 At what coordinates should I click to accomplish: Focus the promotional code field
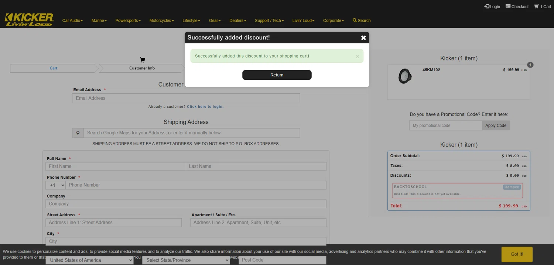(x=445, y=125)
